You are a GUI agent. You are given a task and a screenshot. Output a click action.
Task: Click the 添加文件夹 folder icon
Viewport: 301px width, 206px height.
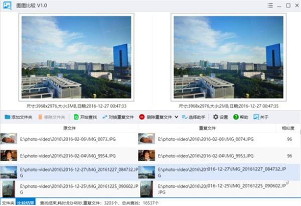(x=8, y=117)
